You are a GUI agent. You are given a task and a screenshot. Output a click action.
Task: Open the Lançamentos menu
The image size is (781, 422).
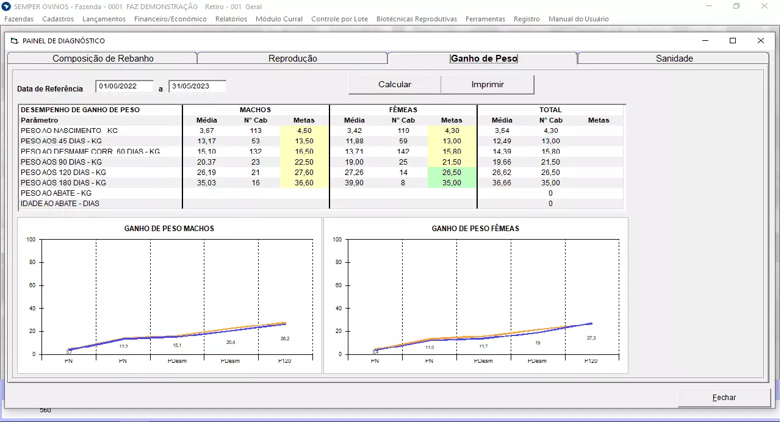coord(104,19)
